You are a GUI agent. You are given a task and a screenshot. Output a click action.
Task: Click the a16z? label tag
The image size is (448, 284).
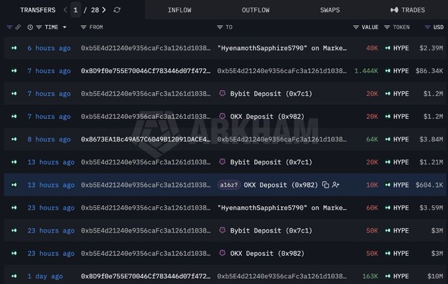(x=229, y=185)
